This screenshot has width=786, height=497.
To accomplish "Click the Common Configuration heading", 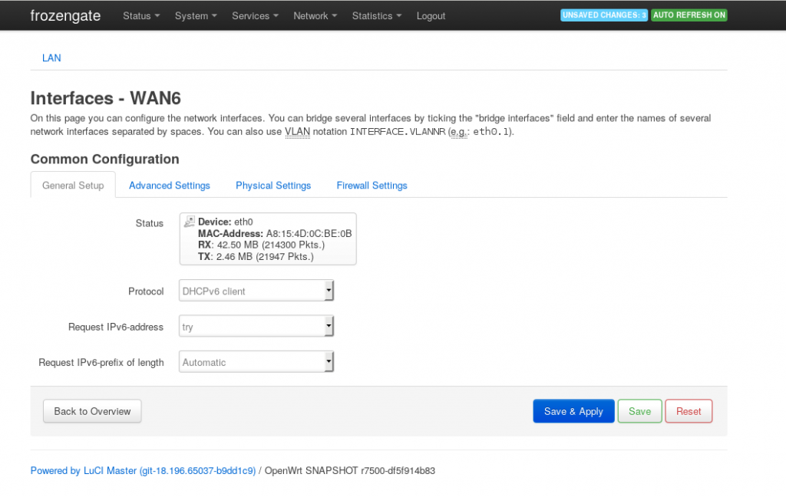I will pos(104,159).
